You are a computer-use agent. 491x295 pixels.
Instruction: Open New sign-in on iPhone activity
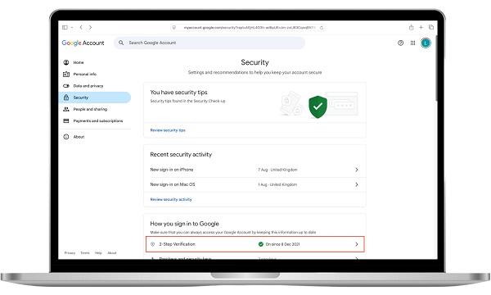pos(255,170)
